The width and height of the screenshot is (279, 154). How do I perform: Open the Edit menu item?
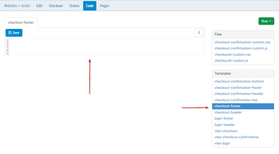(x=39, y=6)
